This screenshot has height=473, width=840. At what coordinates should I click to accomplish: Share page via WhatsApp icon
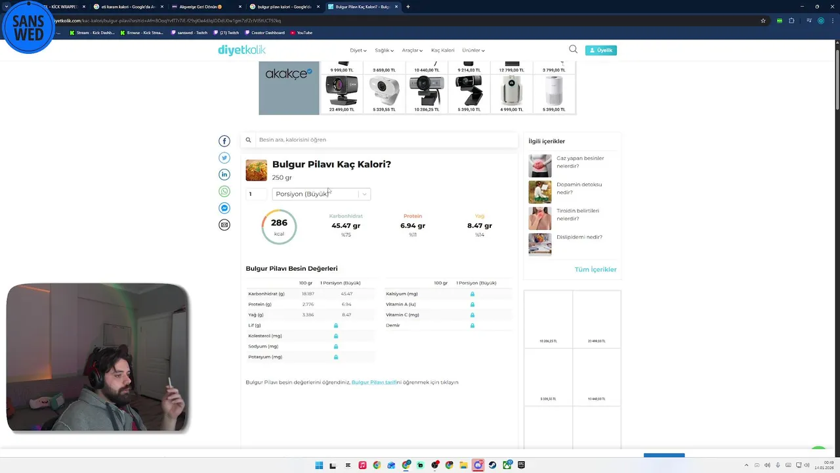coord(224,192)
